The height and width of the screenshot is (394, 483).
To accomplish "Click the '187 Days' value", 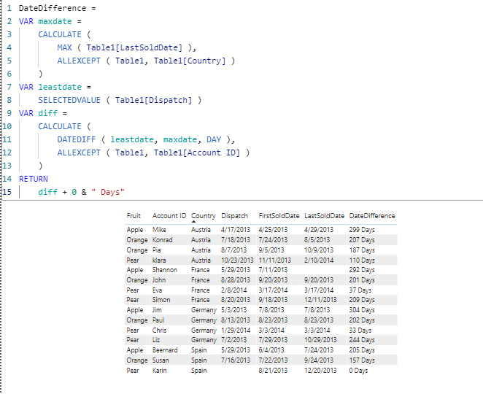I will (x=362, y=250).
